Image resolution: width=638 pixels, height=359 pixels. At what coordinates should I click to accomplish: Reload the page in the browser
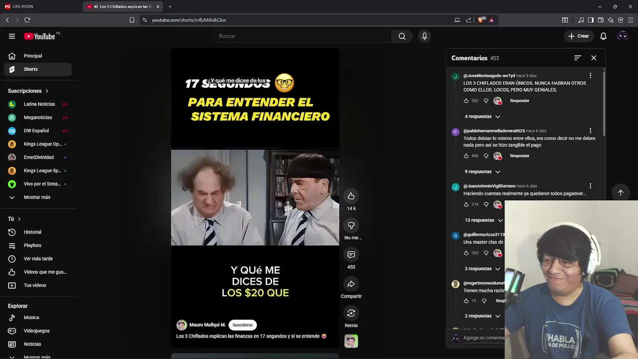[x=27, y=20]
